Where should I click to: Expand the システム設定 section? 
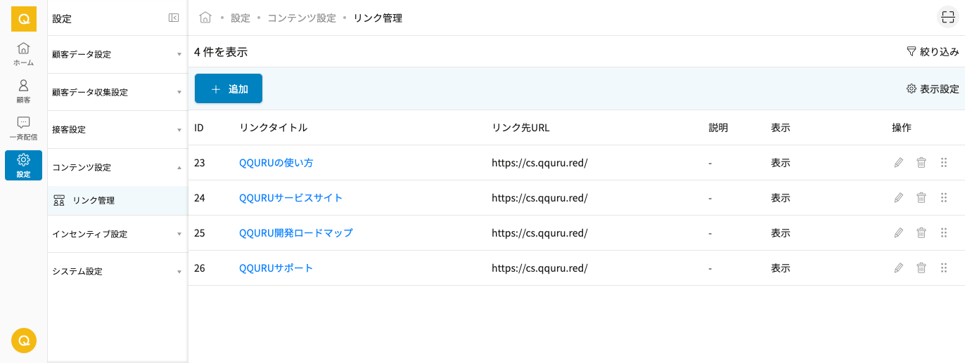tap(117, 271)
